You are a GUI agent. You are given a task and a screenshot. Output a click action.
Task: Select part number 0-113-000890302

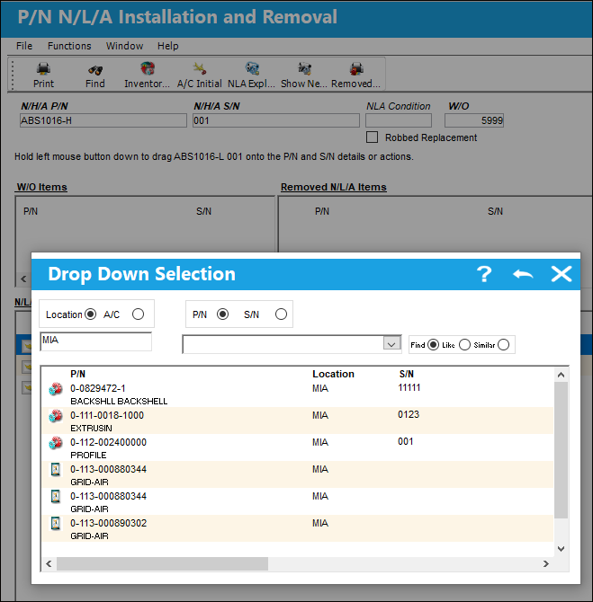pos(108,523)
